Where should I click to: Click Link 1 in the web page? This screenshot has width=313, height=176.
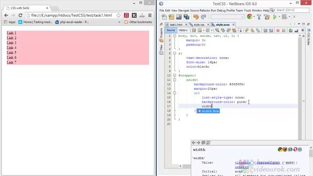tap(11, 33)
